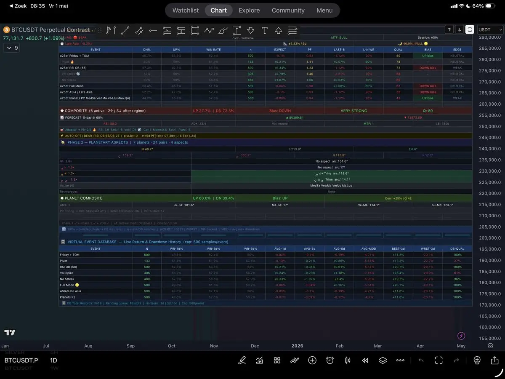Tap the undo arrow

[x=421, y=360]
